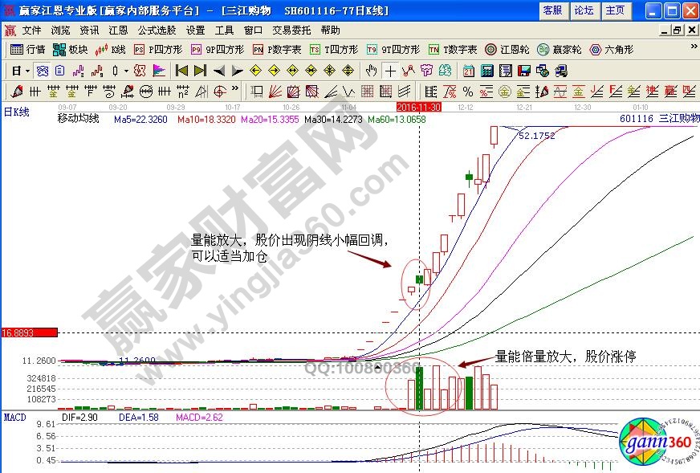
Task: Toggle the crosshair cursor tool
Action: pyautogui.click(x=391, y=71)
